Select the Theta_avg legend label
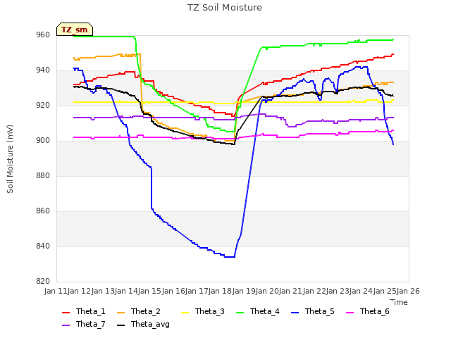The image size is (451, 338). (x=150, y=324)
